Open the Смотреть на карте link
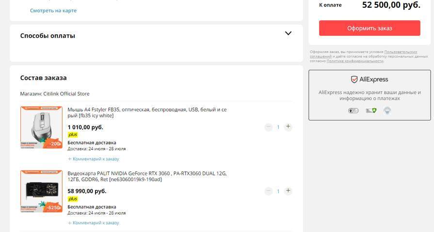 pos(53,11)
